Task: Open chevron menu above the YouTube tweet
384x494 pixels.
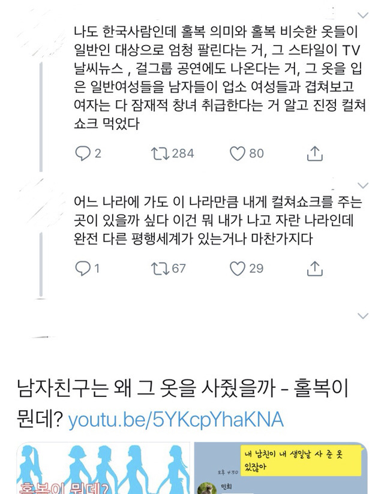Action: click(362, 316)
